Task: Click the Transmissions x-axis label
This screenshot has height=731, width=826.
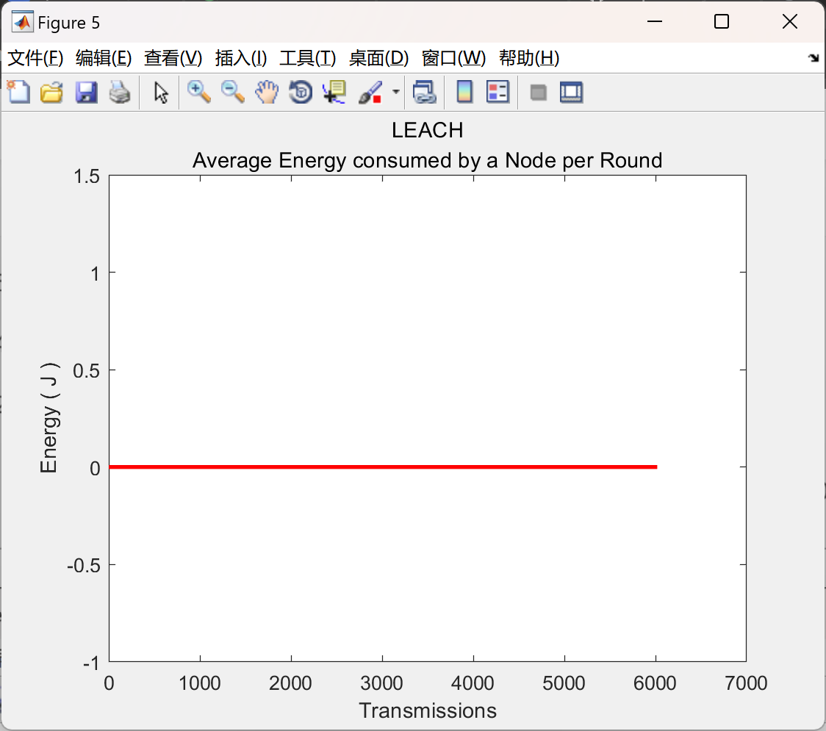Action: pyautogui.click(x=428, y=711)
